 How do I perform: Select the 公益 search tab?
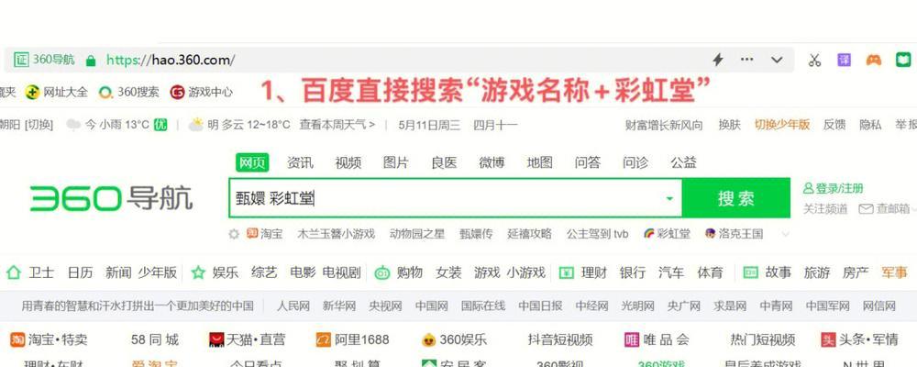683,162
